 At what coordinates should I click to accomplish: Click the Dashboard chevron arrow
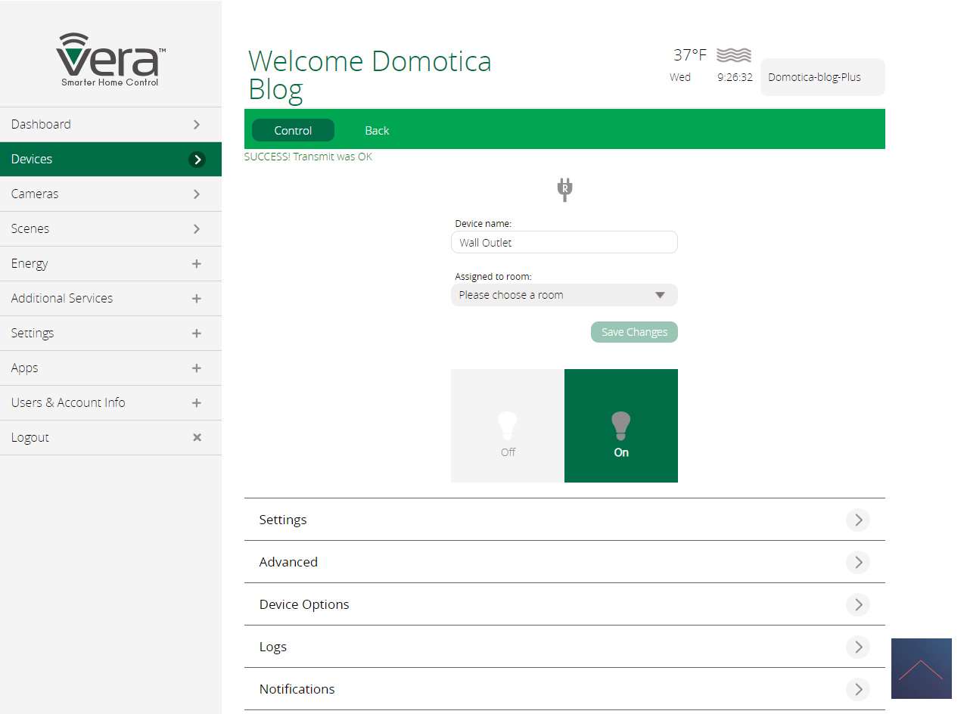[x=197, y=125]
